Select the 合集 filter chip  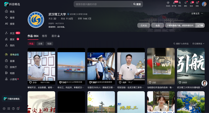(40, 44)
